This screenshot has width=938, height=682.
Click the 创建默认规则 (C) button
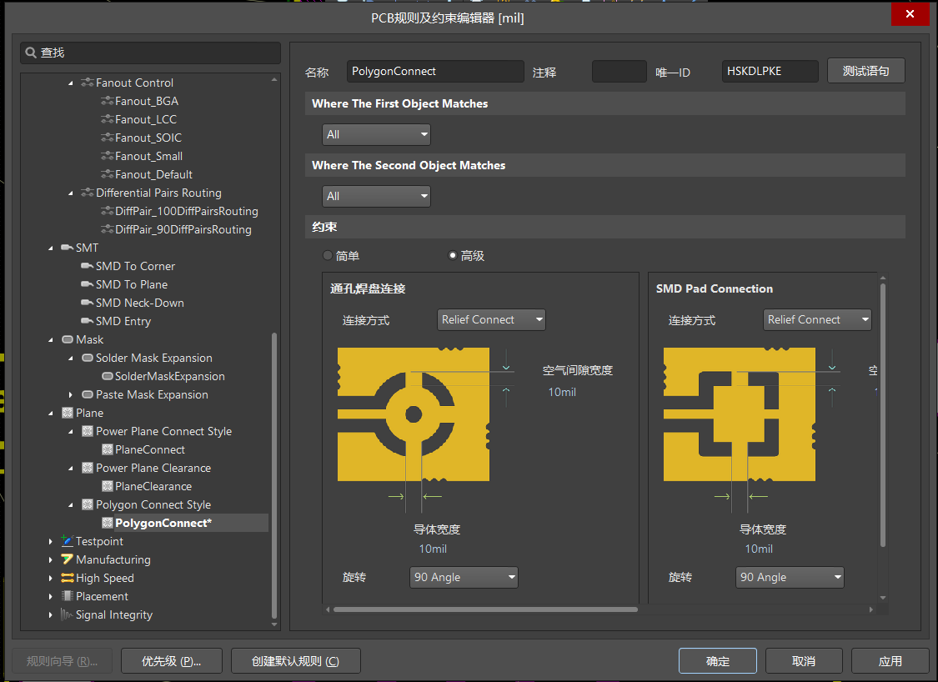coord(295,661)
